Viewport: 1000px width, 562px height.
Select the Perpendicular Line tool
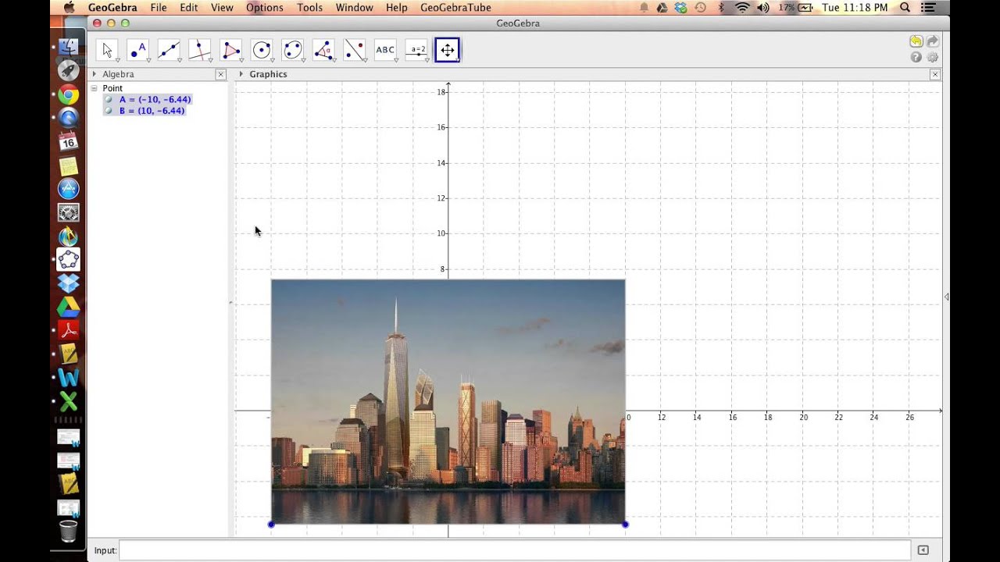pos(200,50)
